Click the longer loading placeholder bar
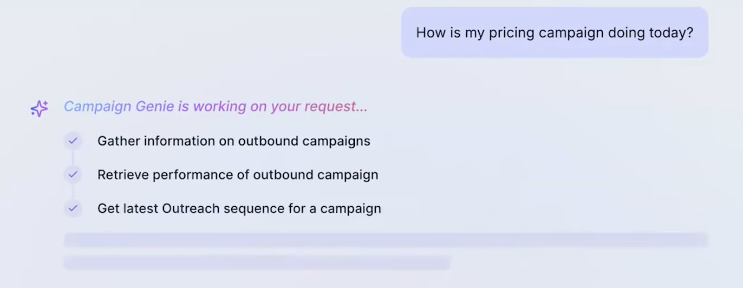The width and height of the screenshot is (743, 288). (x=385, y=240)
